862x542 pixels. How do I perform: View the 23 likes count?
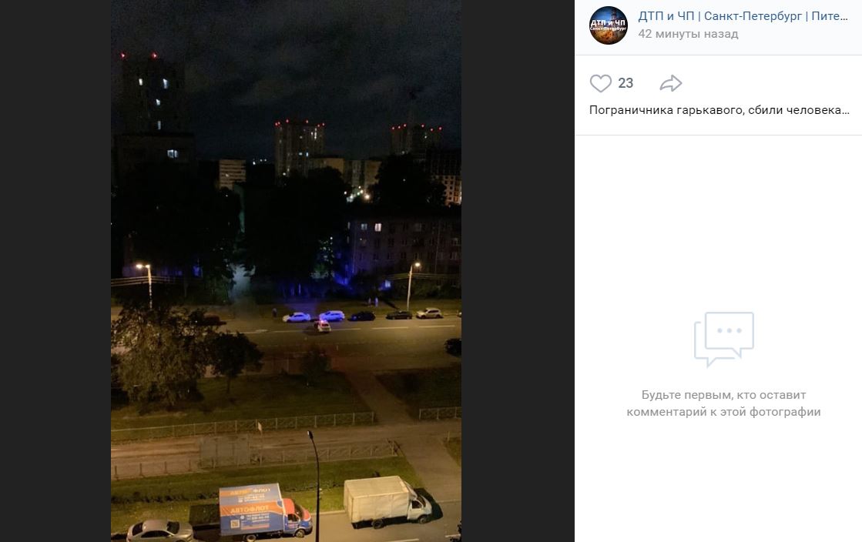click(626, 83)
